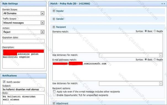Click the E-mail addresses match text area
The width and height of the screenshot is (167, 105).
coord(108,71)
